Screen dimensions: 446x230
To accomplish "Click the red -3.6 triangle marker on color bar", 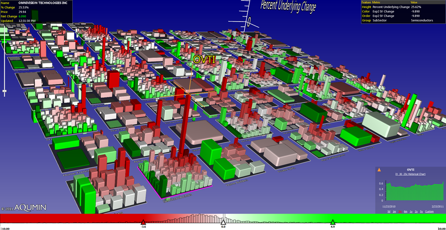I will pyautogui.click(x=143, y=222).
